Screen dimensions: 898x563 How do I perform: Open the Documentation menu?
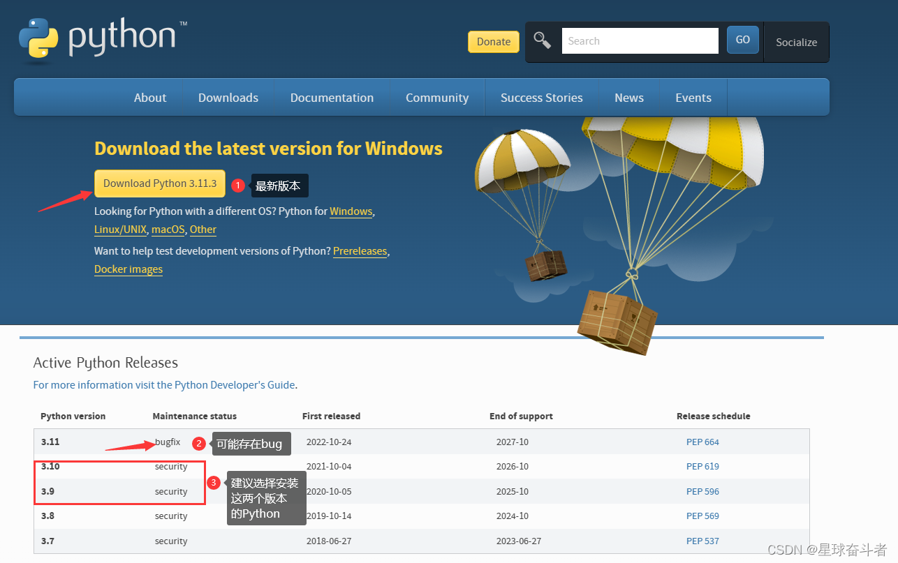tap(332, 98)
